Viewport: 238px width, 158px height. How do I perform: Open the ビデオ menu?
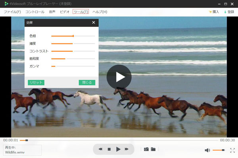click(65, 12)
